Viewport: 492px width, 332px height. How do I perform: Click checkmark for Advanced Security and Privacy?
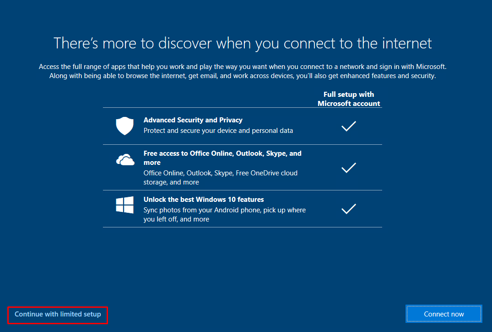[349, 126]
